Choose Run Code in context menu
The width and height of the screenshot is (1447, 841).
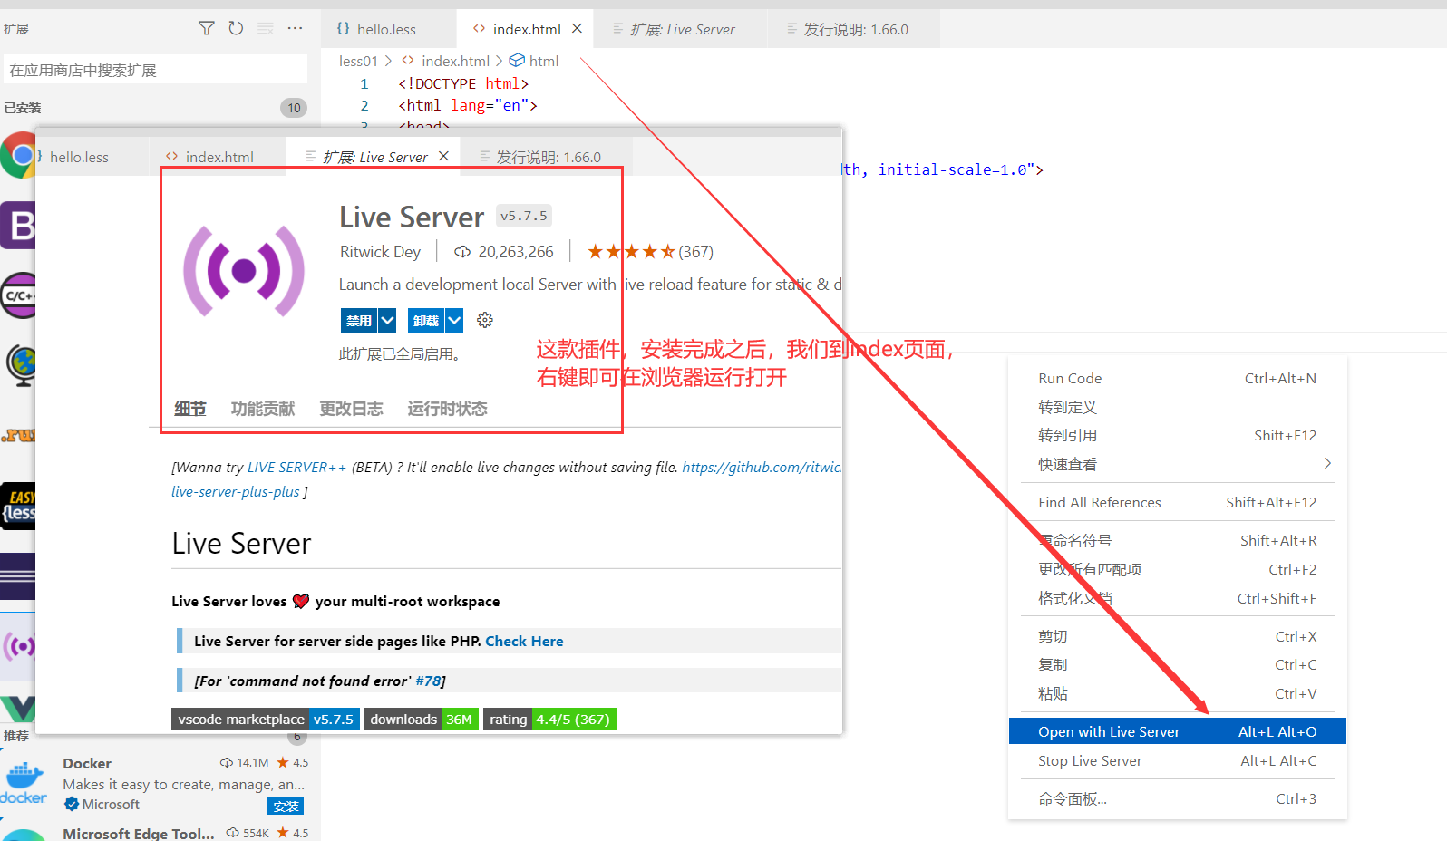coord(1177,378)
